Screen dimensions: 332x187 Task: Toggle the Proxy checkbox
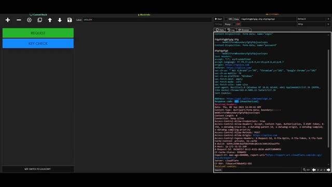pyautogui.click(x=233, y=24)
